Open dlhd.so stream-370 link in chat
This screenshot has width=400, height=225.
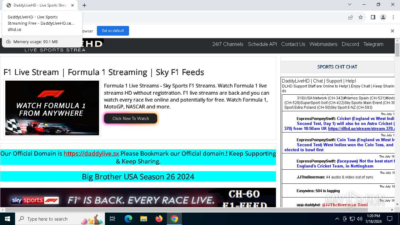pyautogui.click(x=362, y=128)
